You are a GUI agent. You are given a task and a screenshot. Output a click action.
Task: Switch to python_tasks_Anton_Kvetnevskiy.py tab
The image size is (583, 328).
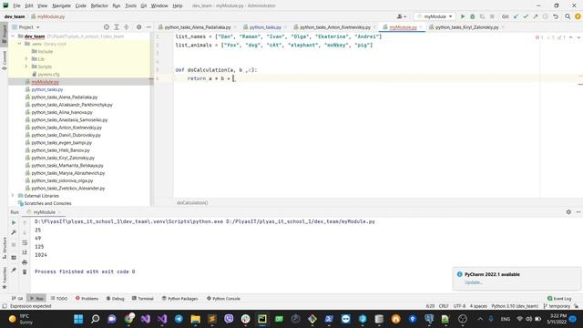click(x=334, y=27)
